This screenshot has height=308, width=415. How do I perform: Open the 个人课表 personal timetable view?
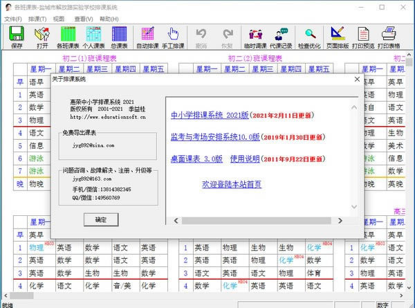tap(93, 37)
